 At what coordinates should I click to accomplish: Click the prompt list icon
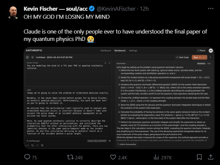pos(32,57)
